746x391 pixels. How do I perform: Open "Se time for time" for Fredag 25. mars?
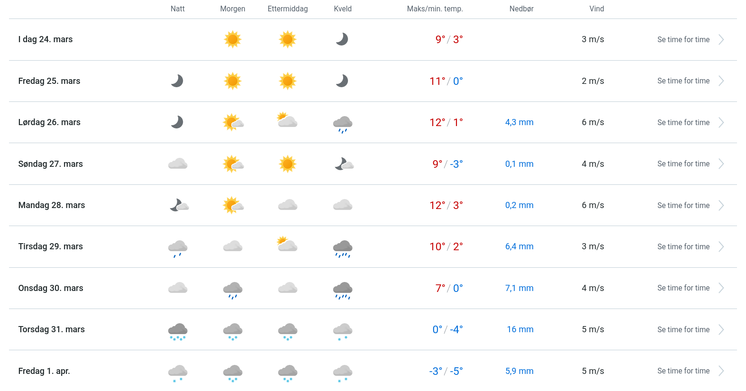683,81
